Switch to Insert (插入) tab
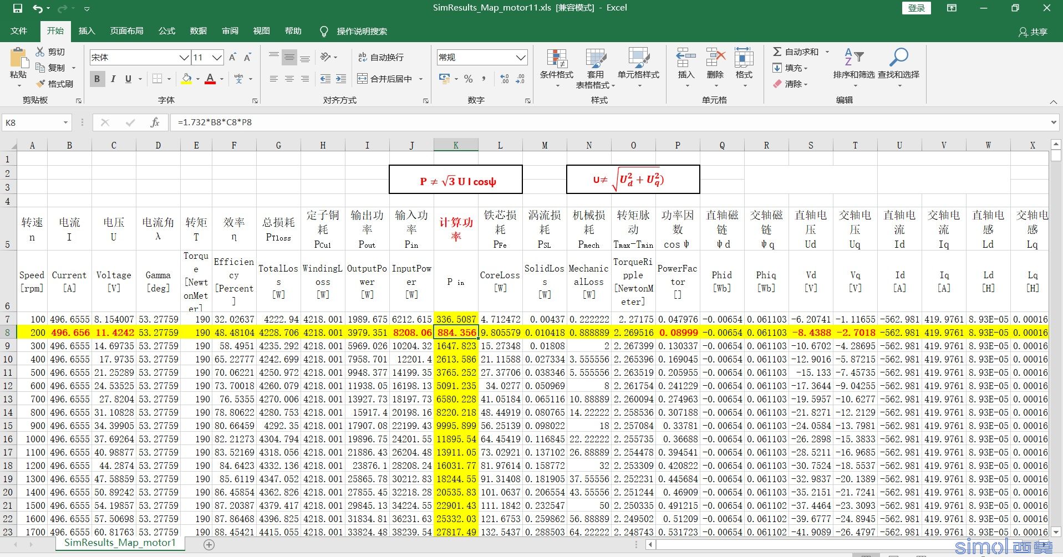 coord(87,31)
